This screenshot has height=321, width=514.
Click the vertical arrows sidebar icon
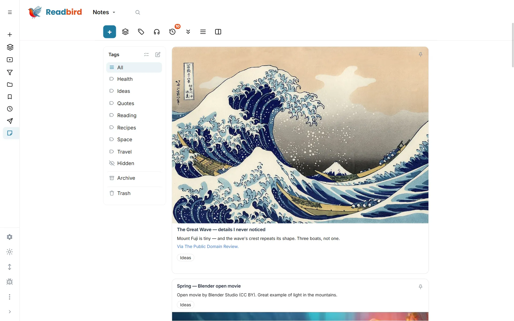pos(10,267)
